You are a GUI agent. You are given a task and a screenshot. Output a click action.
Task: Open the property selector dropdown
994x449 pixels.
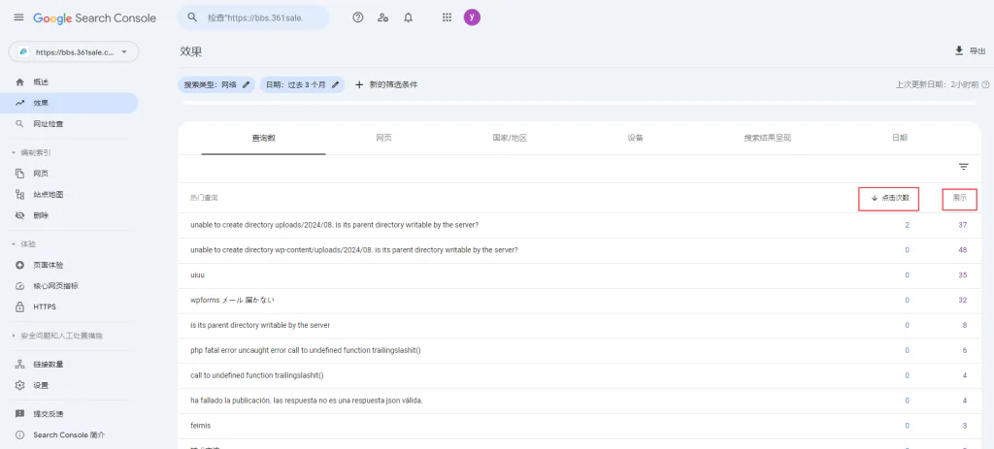pyautogui.click(x=74, y=51)
